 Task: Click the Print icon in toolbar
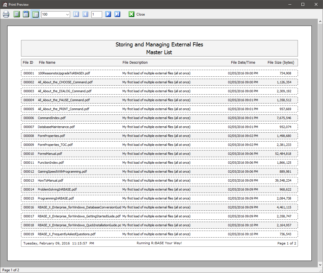pyautogui.click(x=6, y=14)
